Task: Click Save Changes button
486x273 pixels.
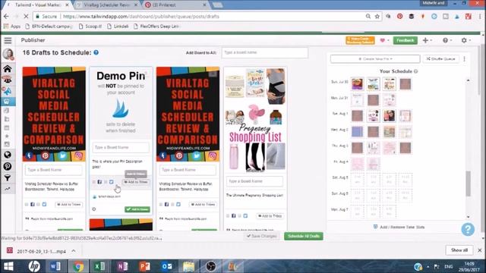Action: click(x=262, y=236)
